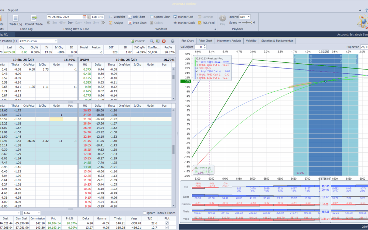368x230 pixels.
Task: Toggle Ignore Today's Trades checkbox
Action: 144,213
